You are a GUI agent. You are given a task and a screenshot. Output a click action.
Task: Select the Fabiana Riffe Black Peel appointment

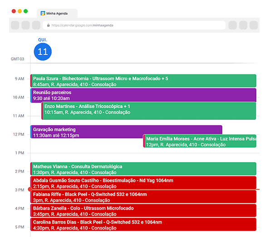click(143, 197)
